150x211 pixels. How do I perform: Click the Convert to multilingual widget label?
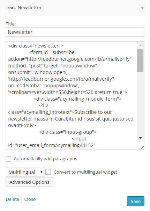pyautogui.click(x=85, y=172)
